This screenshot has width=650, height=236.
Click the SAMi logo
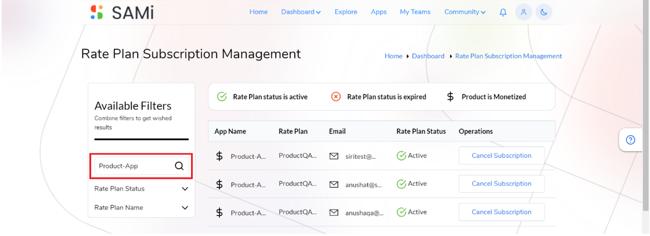pos(122,12)
